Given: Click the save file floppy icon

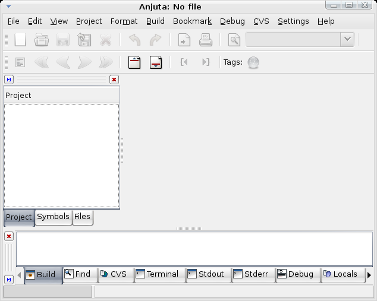Looking at the screenshot, I should pos(63,40).
